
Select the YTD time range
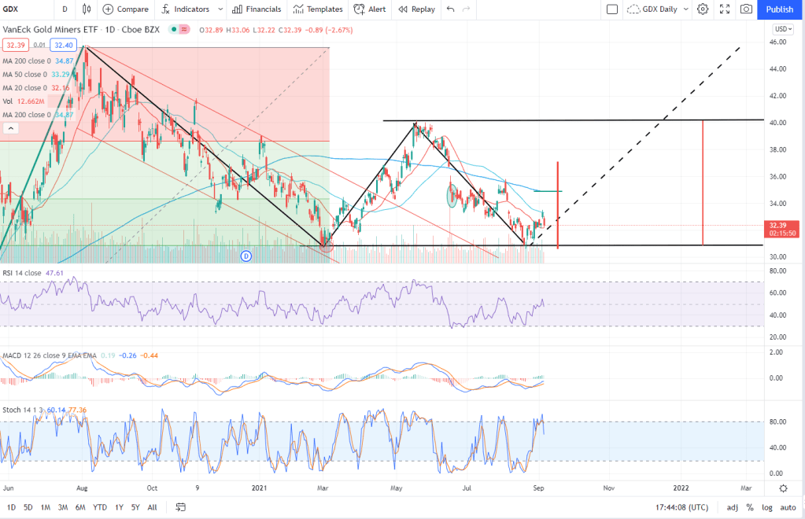point(99,507)
